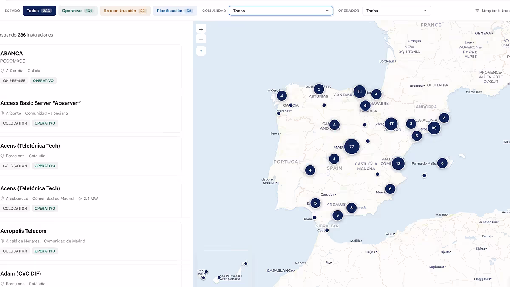Image resolution: width=510 pixels, height=287 pixels.
Task: Click the single marker dot on Ibiza
Action: pos(424,176)
